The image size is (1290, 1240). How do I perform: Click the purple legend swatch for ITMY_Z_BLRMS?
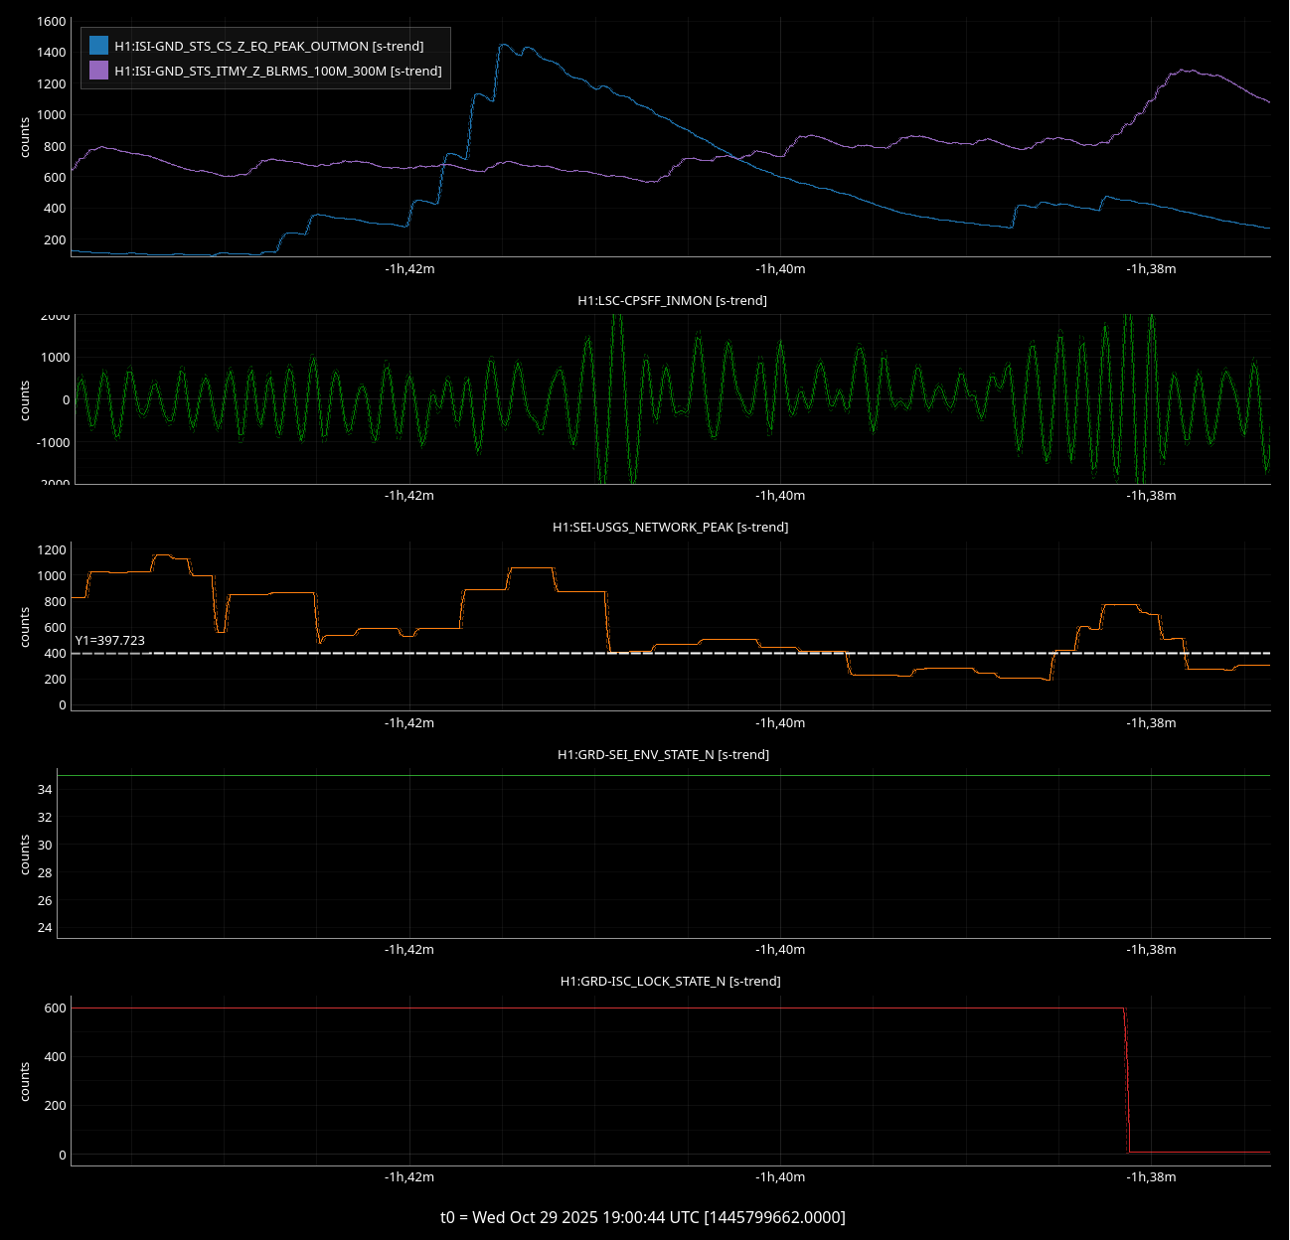tap(98, 71)
